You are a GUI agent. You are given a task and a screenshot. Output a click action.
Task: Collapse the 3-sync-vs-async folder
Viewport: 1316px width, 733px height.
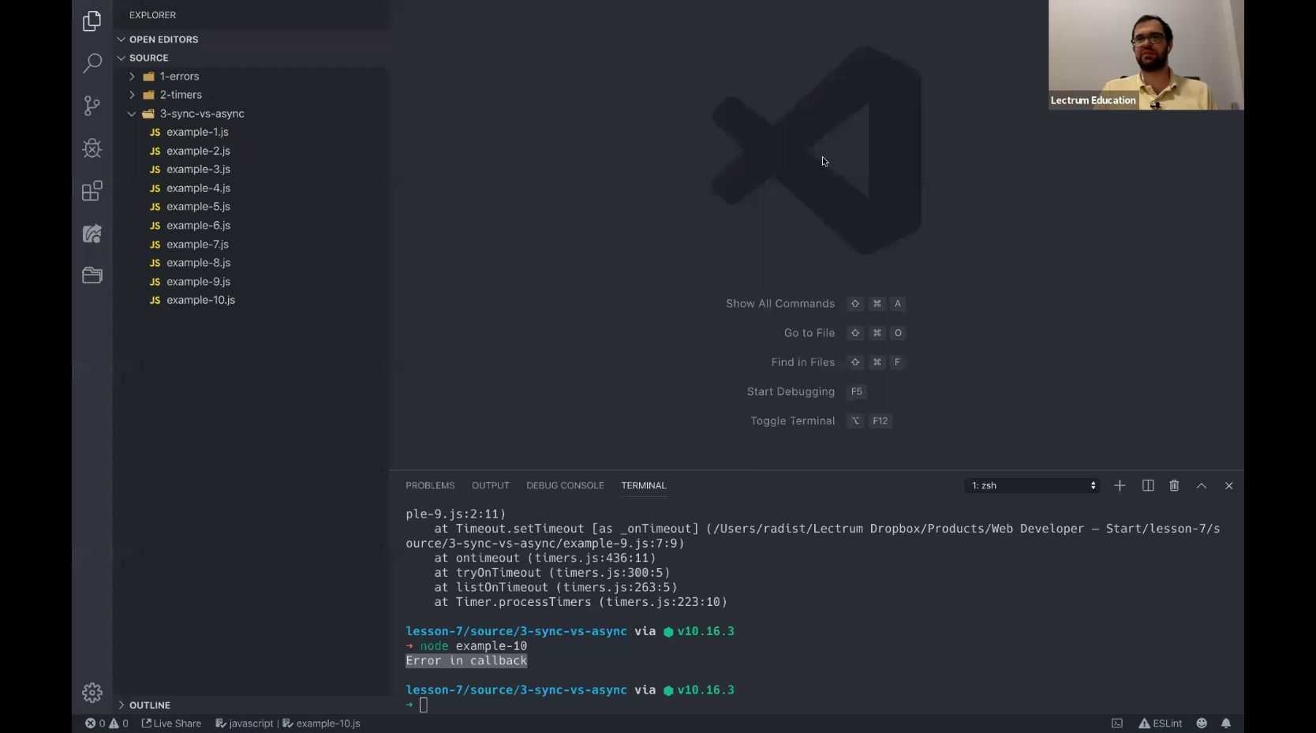[251, 114]
